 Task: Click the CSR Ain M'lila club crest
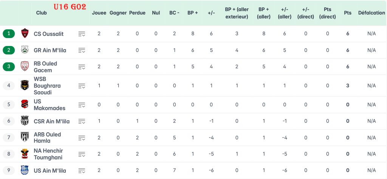point(25,121)
